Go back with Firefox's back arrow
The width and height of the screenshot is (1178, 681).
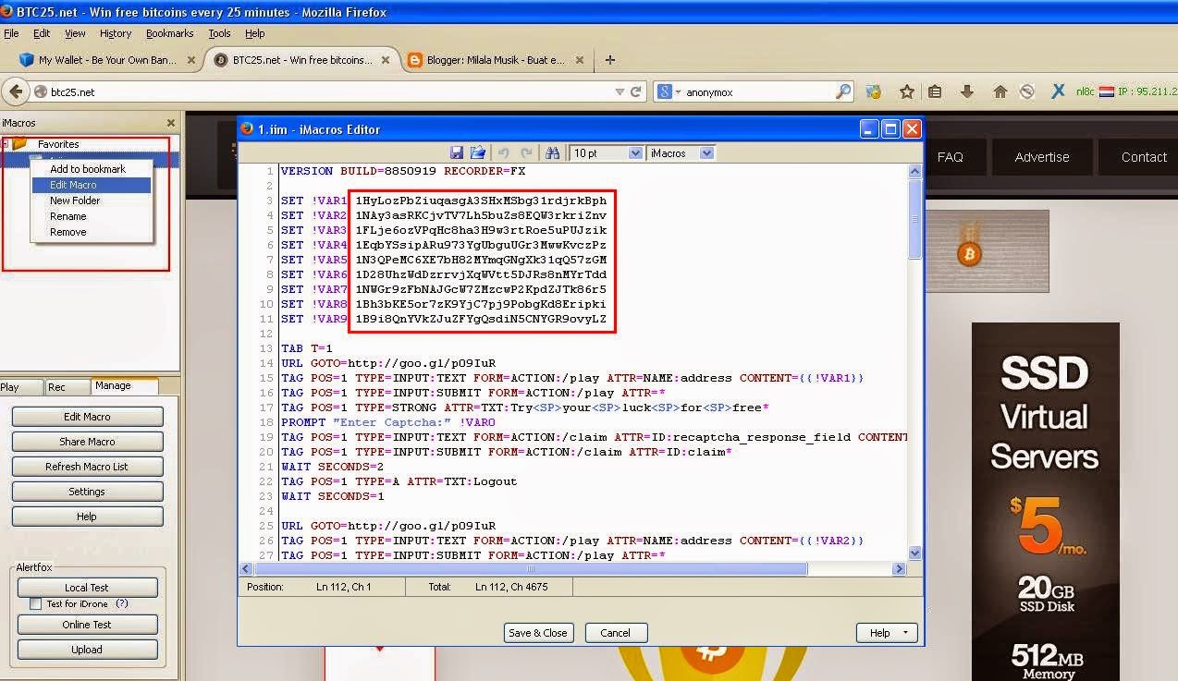click(x=15, y=91)
